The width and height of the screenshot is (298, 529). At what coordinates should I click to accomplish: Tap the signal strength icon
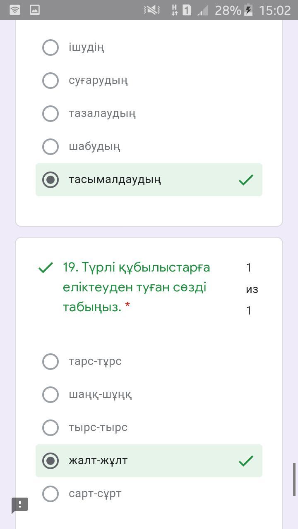(203, 10)
